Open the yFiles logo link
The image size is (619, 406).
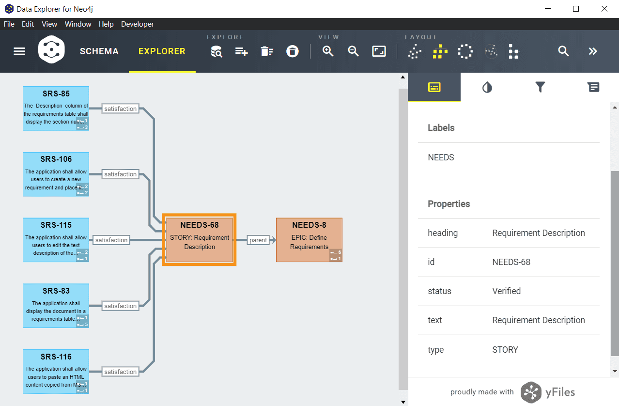(548, 392)
